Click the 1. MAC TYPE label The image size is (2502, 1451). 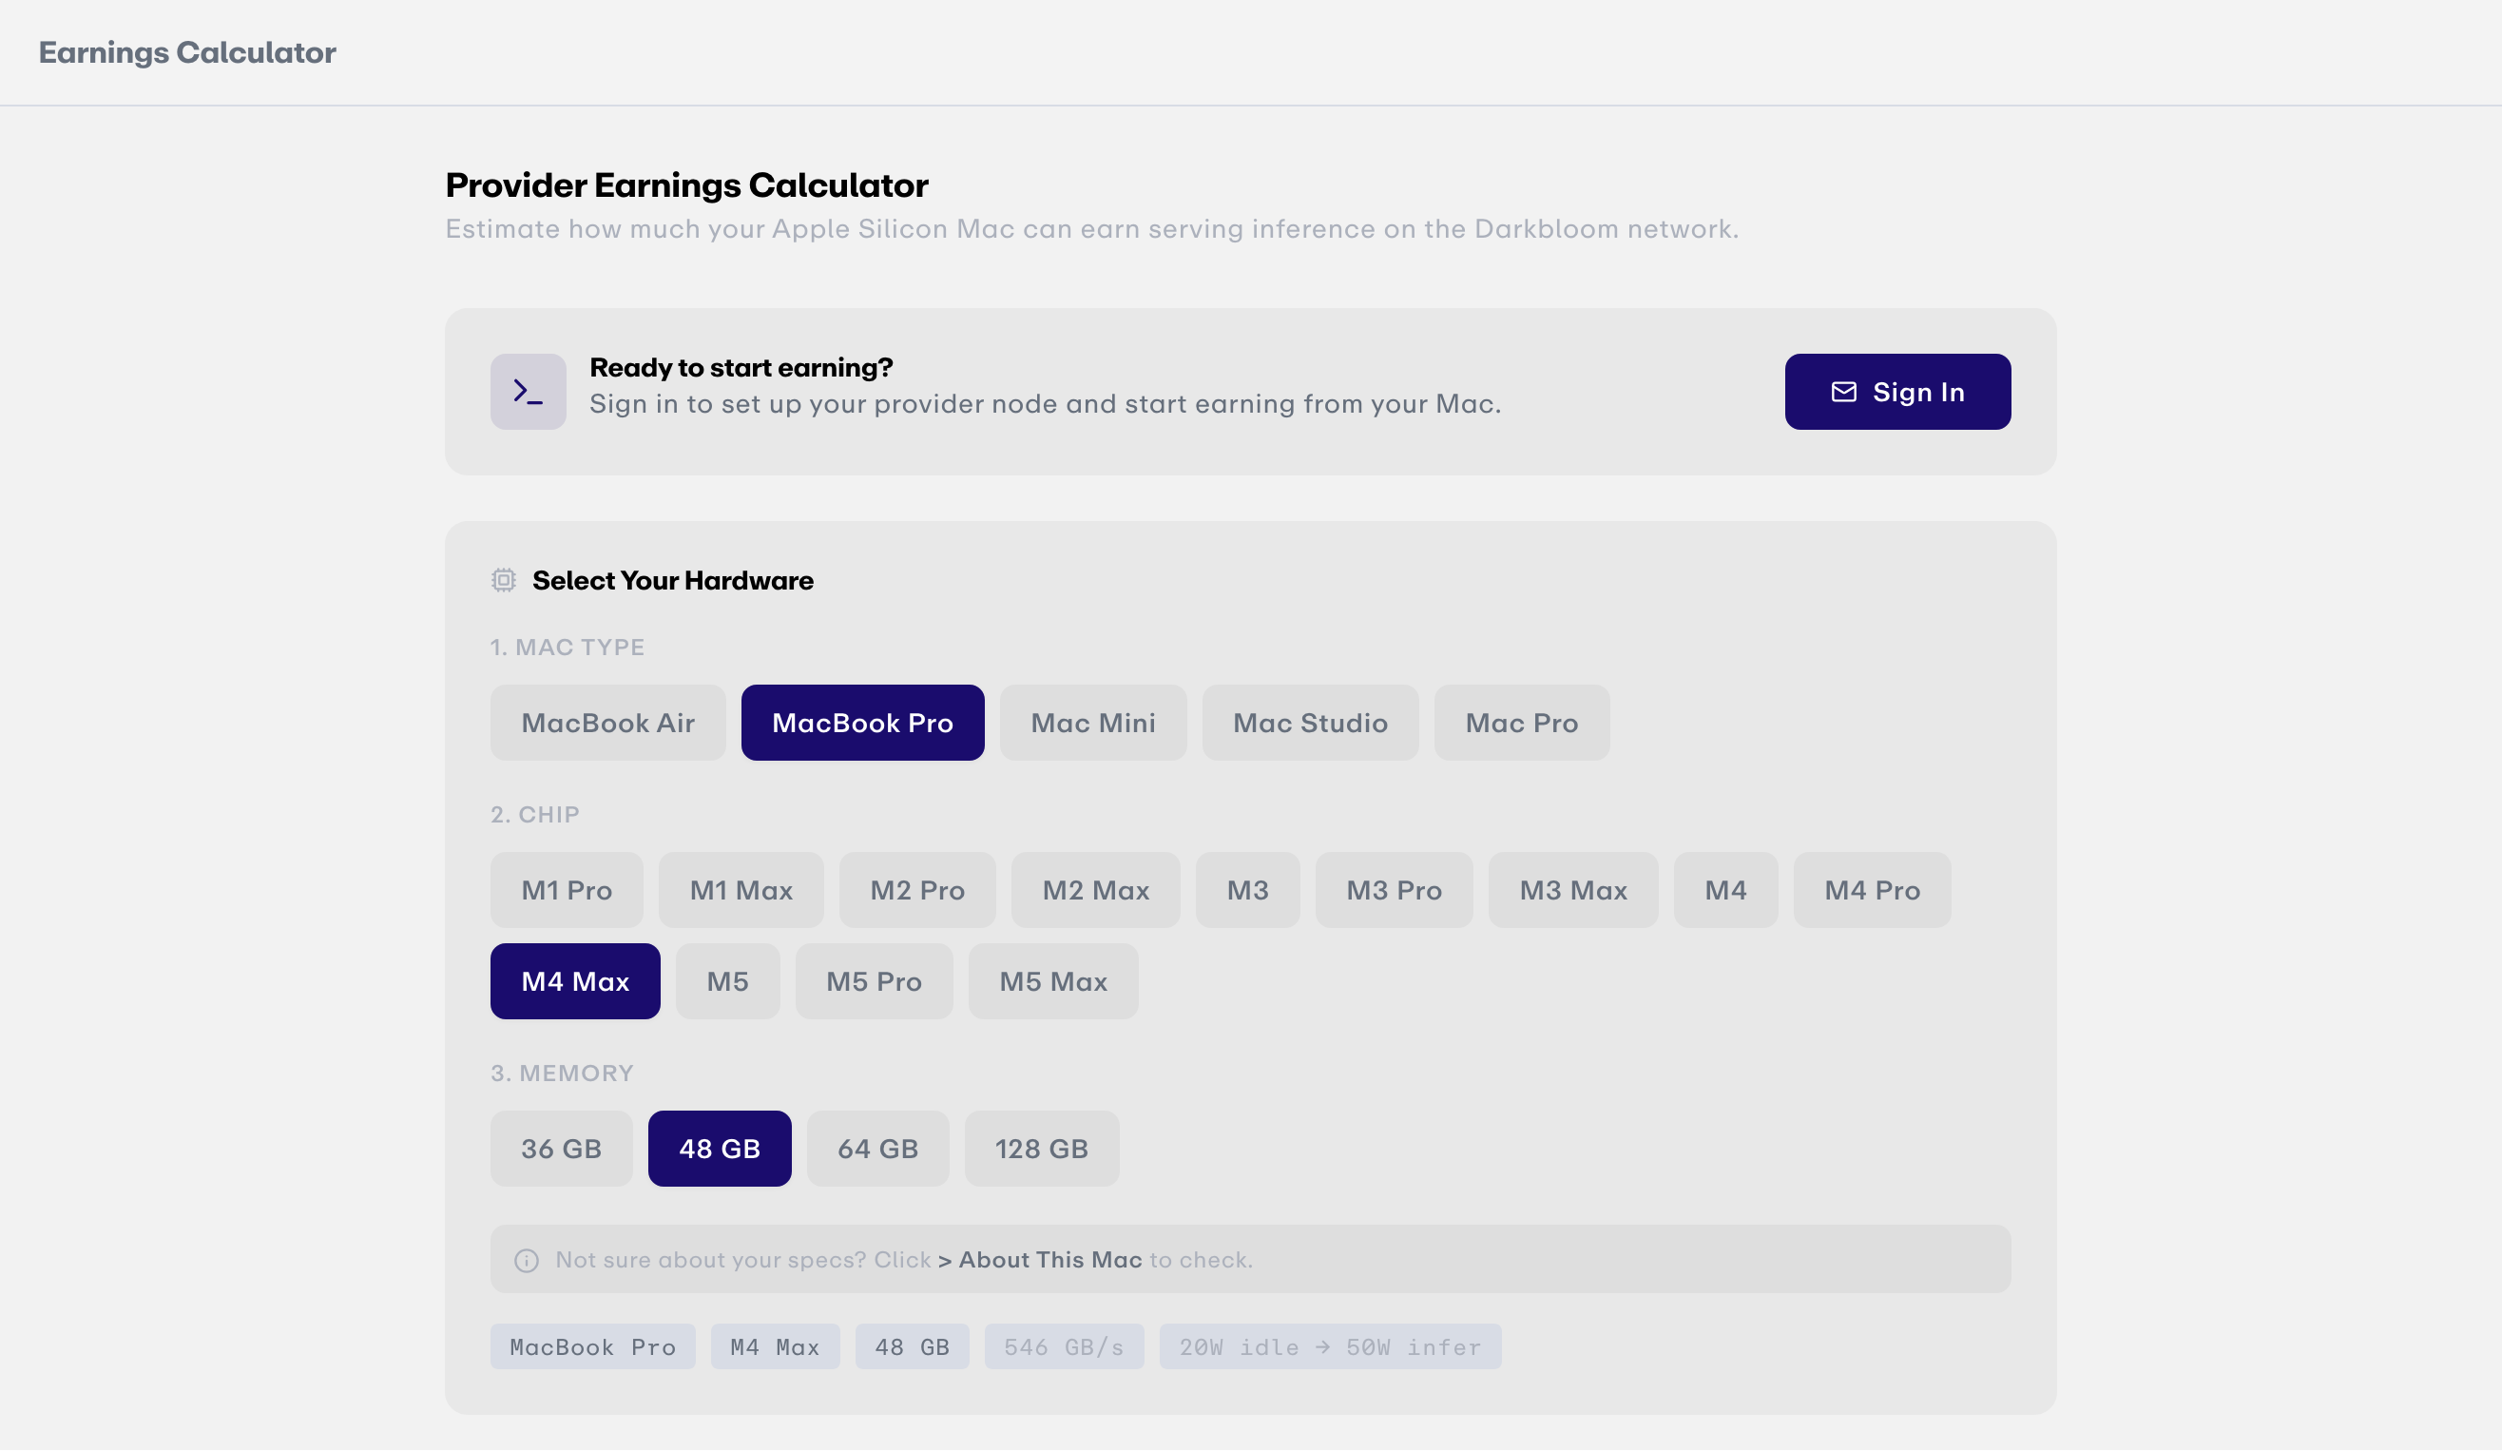pyautogui.click(x=567, y=648)
